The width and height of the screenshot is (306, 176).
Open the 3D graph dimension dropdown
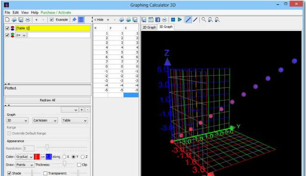(x=17, y=121)
